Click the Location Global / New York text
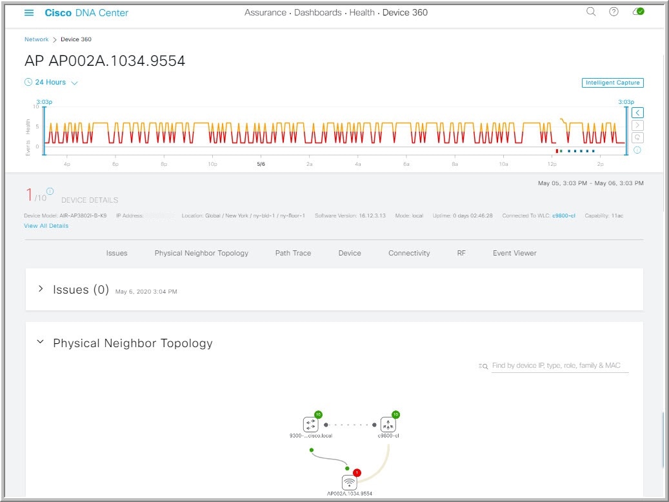This screenshot has width=669, height=502. [243, 216]
